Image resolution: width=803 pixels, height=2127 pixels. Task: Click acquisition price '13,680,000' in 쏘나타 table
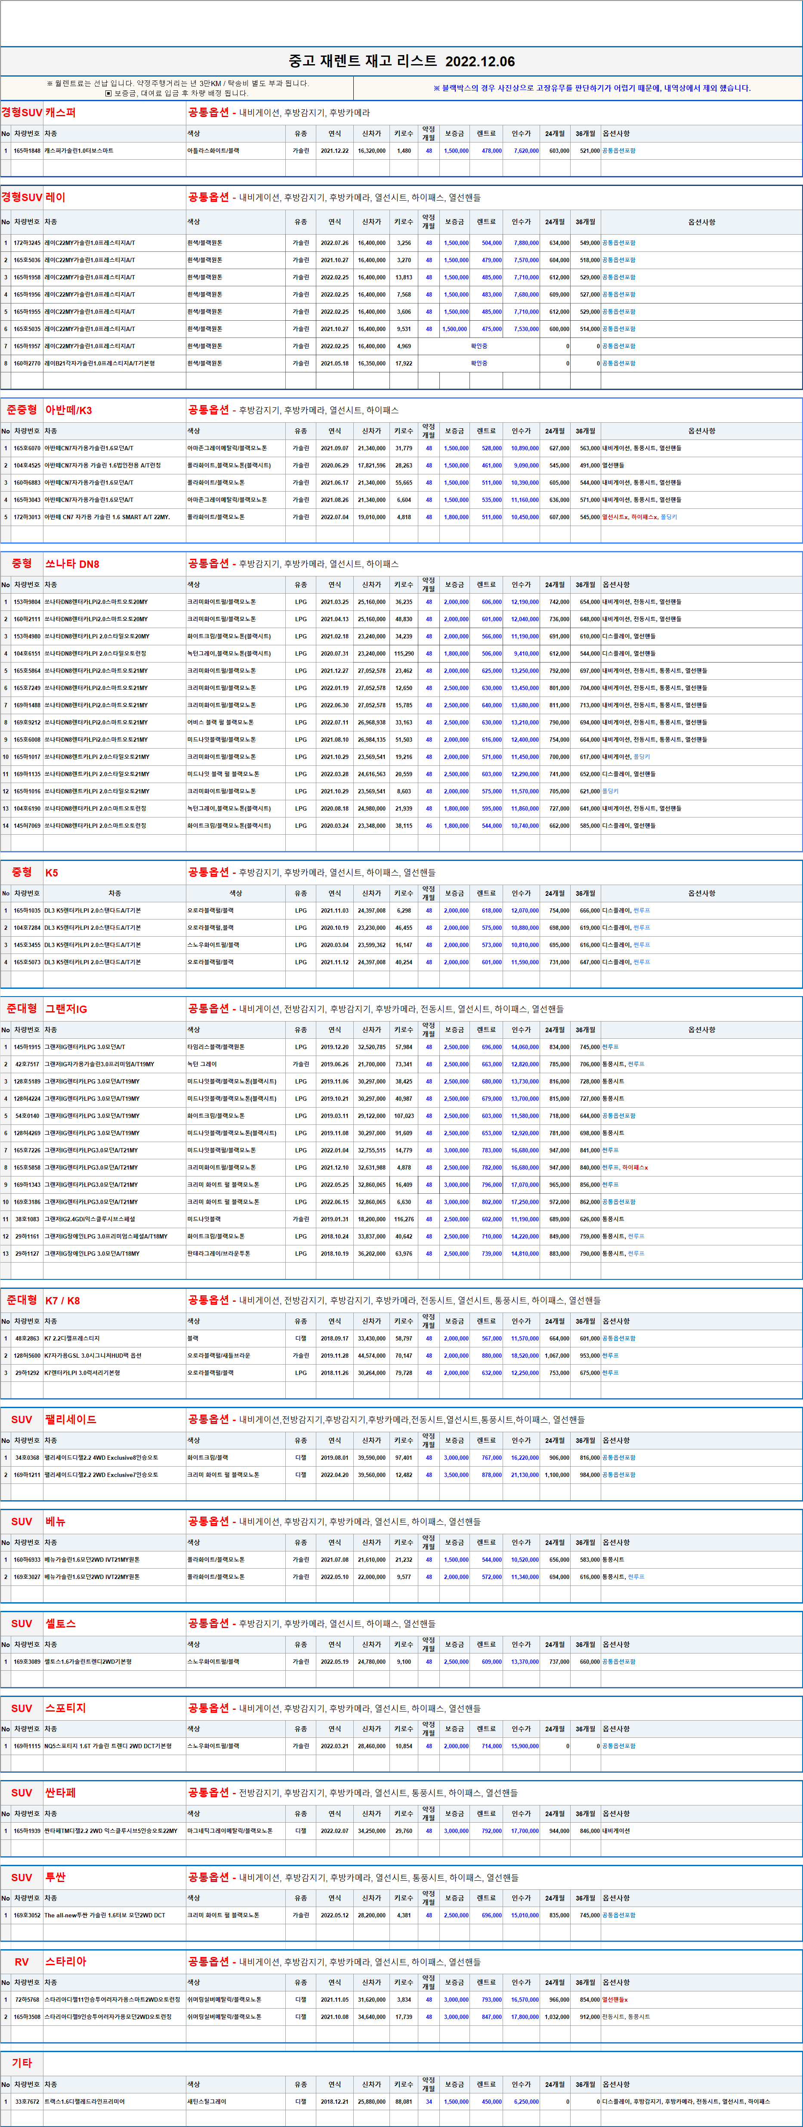coord(525,705)
